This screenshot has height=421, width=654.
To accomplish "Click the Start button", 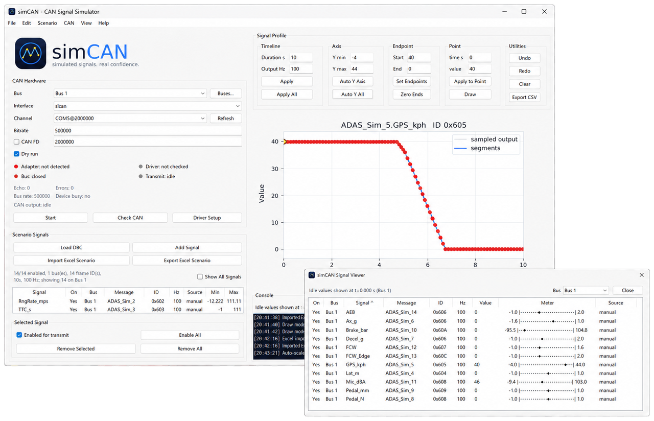I will [51, 218].
